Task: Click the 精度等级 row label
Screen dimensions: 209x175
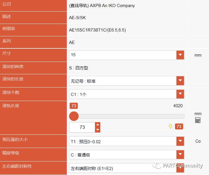Action: 11,153
